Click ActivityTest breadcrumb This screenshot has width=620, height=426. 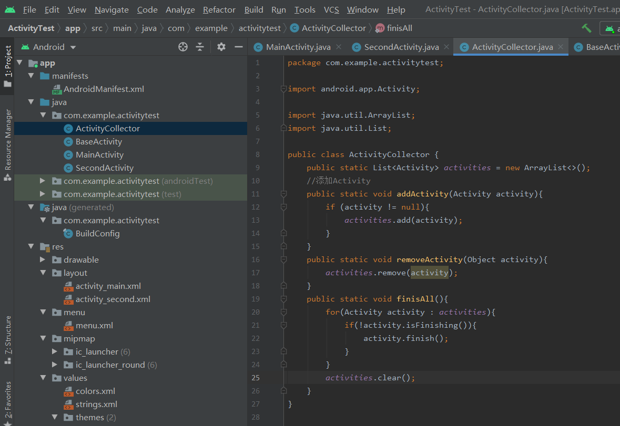pyautogui.click(x=31, y=28)
